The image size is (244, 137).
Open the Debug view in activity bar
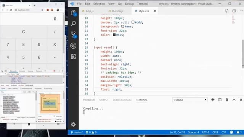coord(73,46)
